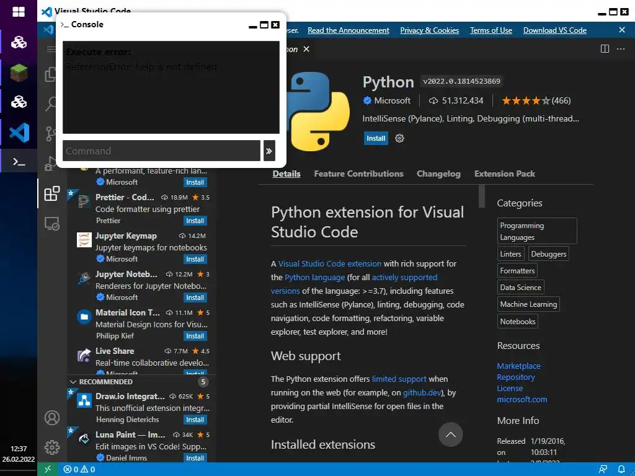This screenshot has width=635, height=476.
Task: Click the Minecraft block icon in dock
Action: pyautogui.click(x=19, y=74)
